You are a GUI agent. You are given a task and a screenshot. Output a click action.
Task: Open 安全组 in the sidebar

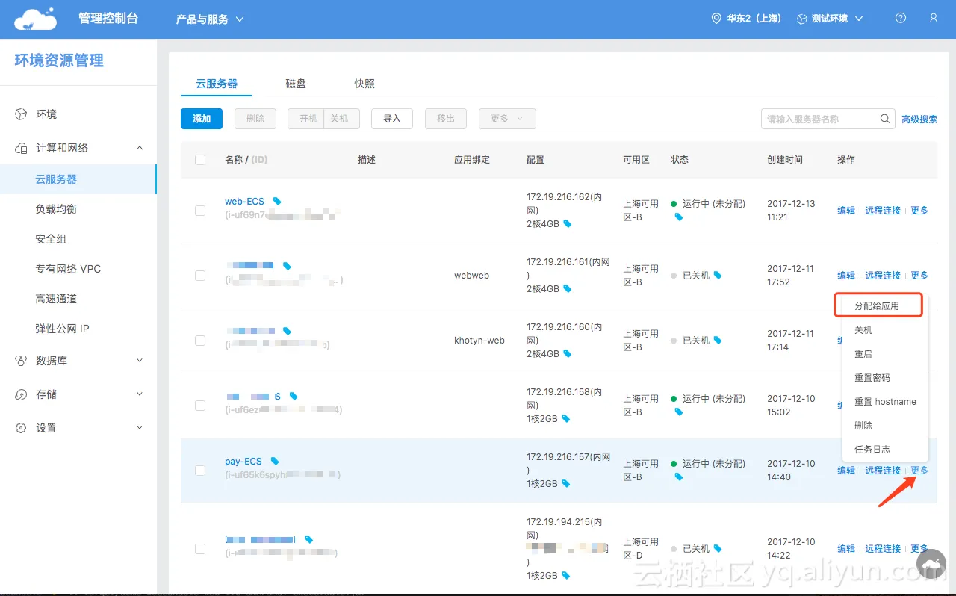click(51, 239)
